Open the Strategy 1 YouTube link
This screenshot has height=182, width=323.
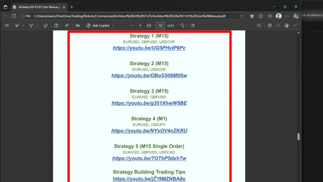(x=149, y=48)
